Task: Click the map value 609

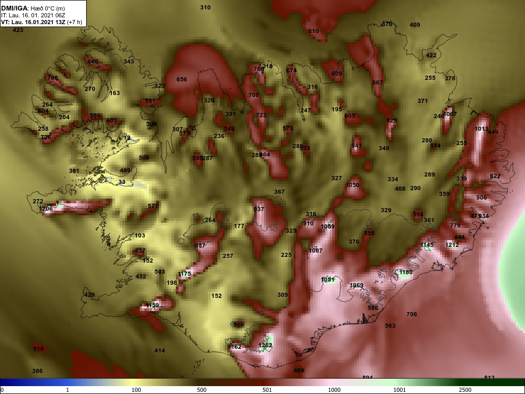Action: click(337, 74)
